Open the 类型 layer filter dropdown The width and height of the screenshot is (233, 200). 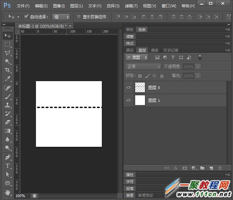136,57
